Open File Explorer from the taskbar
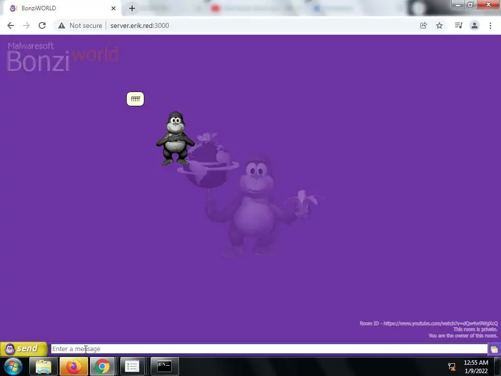Viewport: 501px width, 376px height. tap(44, 366)
